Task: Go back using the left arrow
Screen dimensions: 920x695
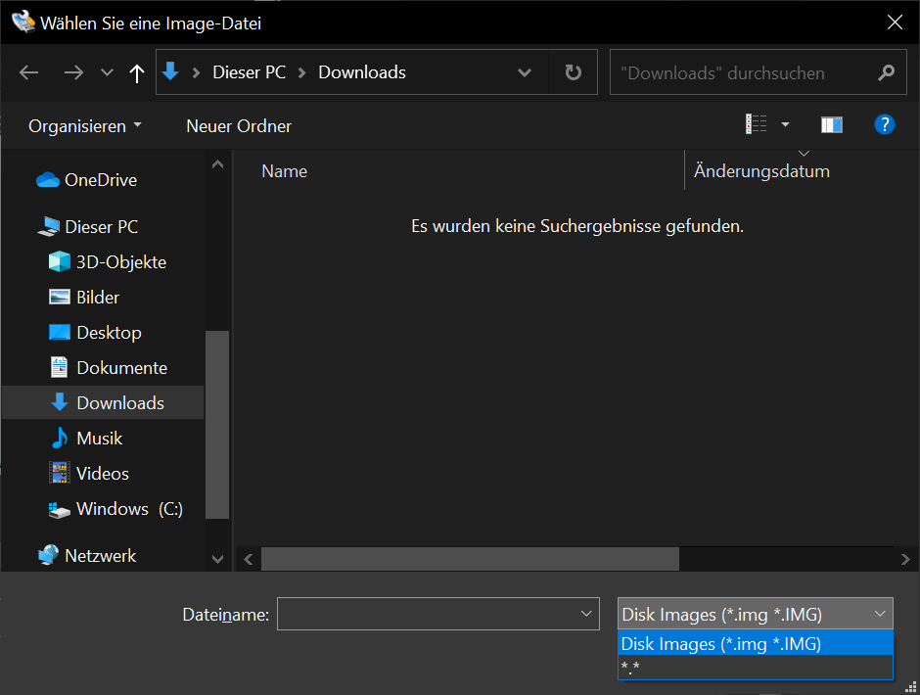Action: [x=28, y=72]
